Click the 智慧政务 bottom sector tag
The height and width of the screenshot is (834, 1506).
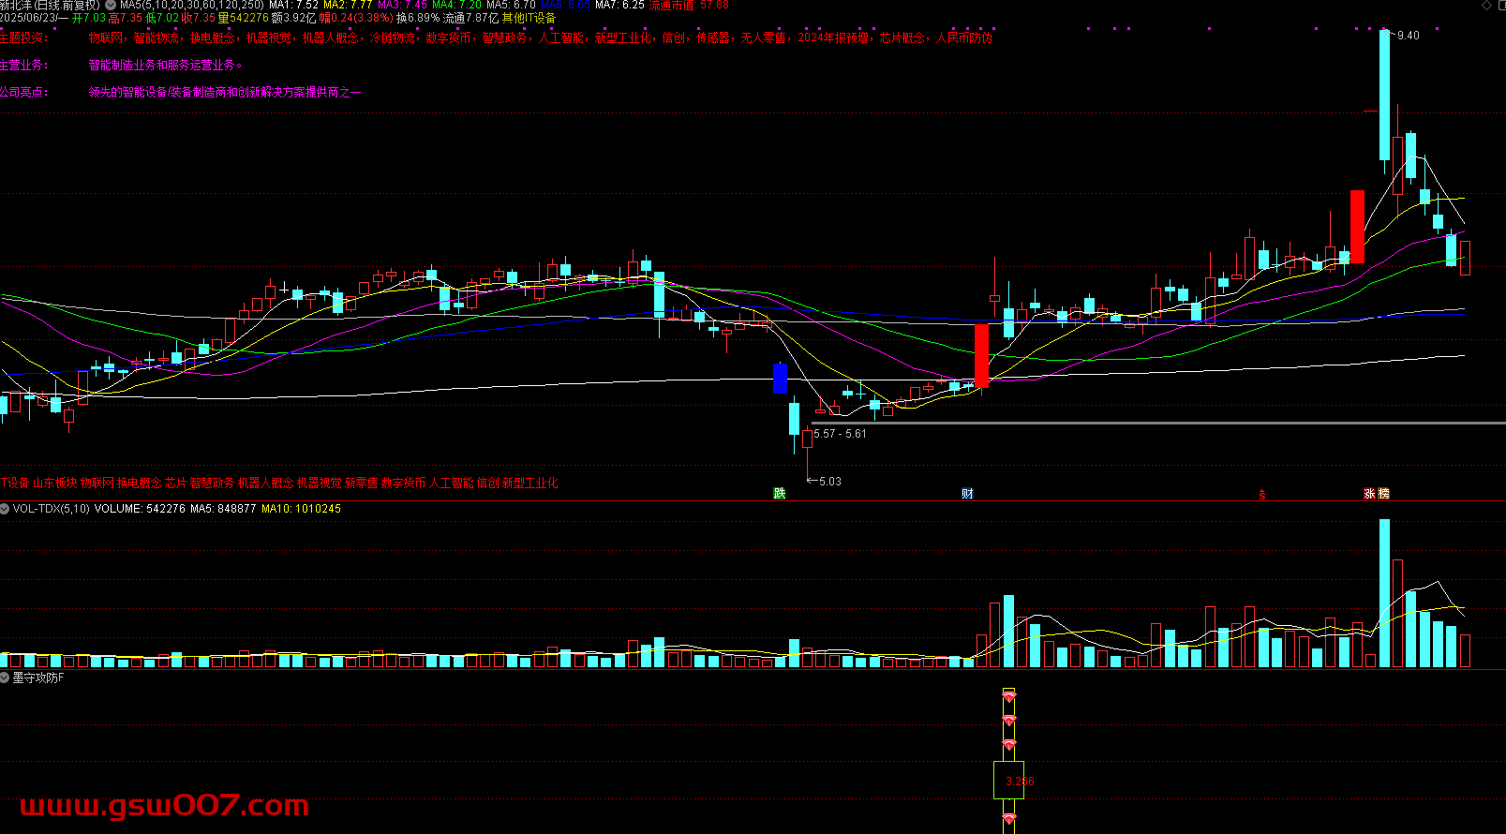(212, 484)
